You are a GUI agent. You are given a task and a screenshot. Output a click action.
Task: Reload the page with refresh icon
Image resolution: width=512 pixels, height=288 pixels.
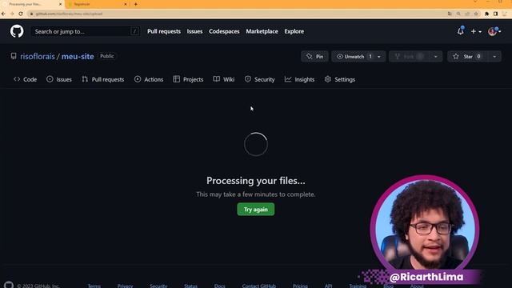tap(21, 14)
